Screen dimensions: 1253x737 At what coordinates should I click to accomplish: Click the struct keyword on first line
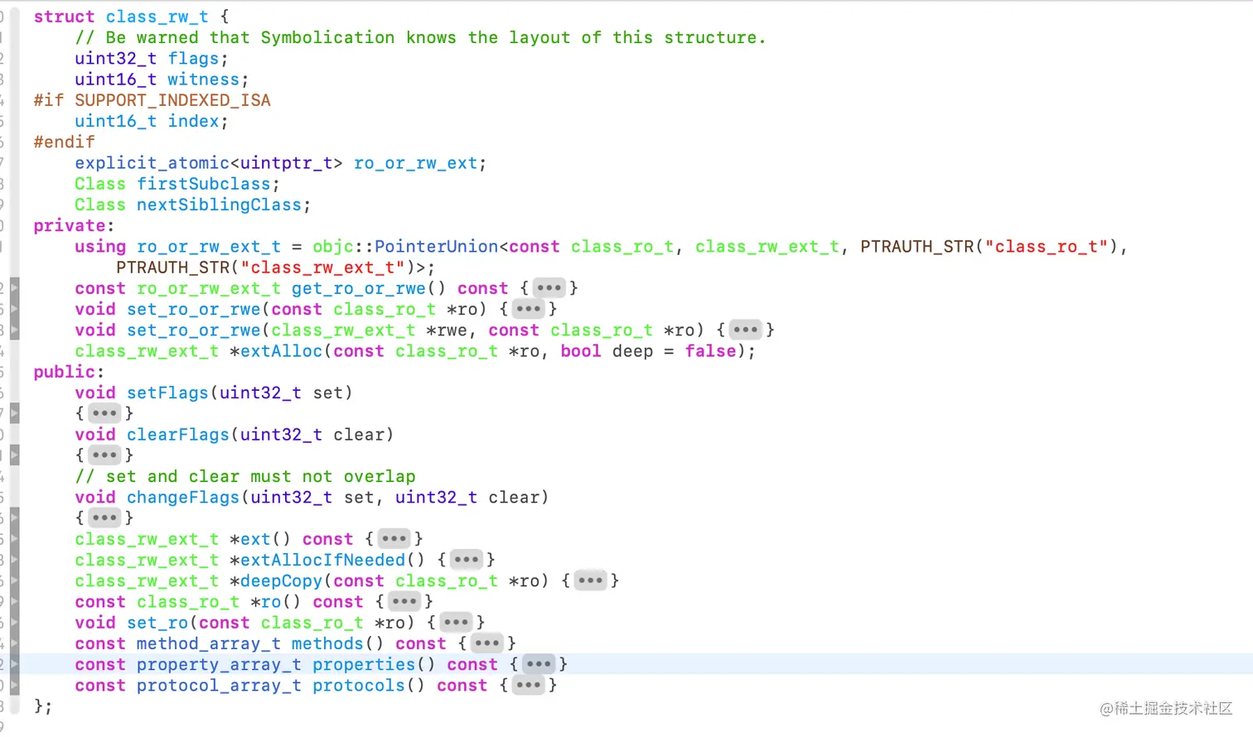pos(64,17)
